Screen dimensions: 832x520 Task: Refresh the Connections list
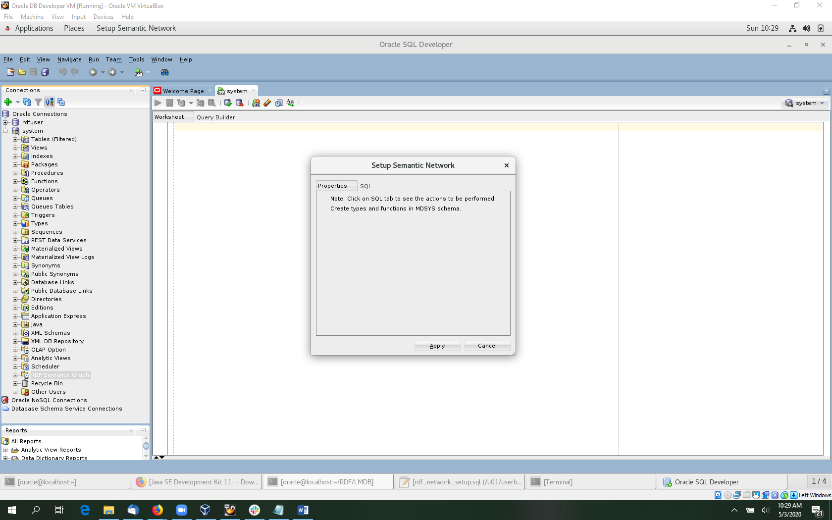27,102
